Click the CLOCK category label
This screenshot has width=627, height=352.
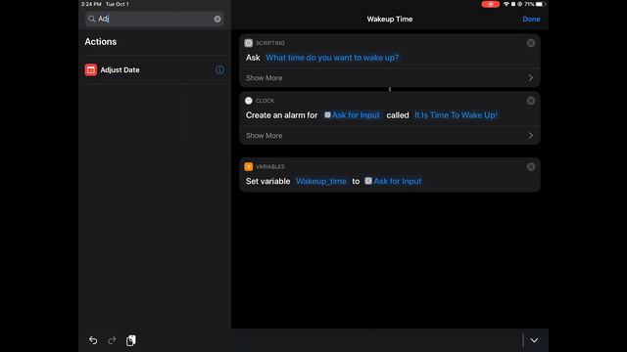(265, 101)
